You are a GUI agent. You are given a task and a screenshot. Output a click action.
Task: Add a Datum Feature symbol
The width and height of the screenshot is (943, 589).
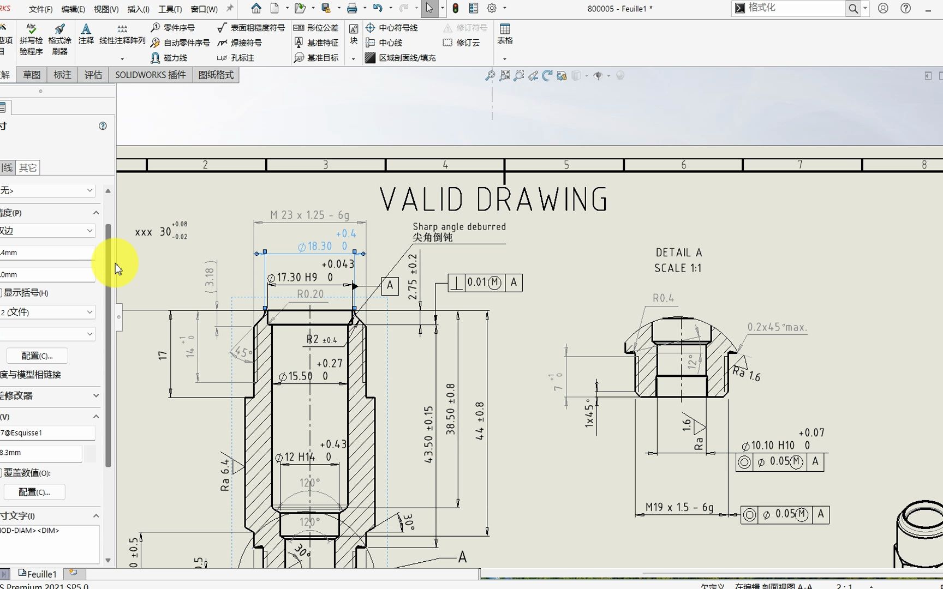(316, 43)
